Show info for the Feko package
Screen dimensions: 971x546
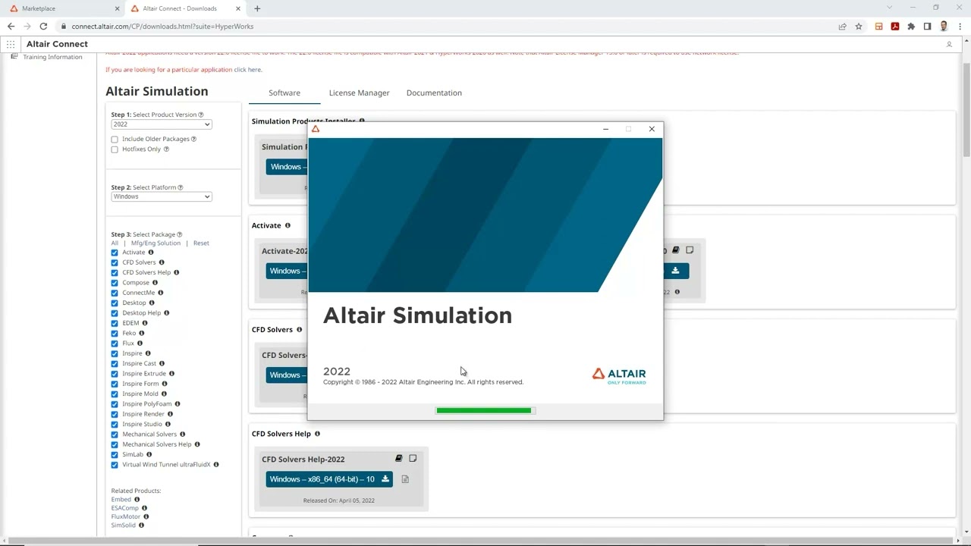[142, 333]
